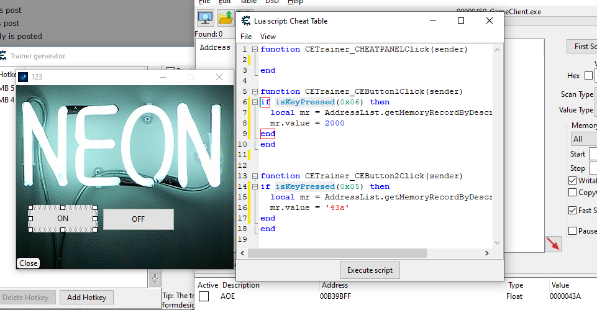This screenshot has width=597, height=310.
Task: Open File menu in Lua script window
Action: (x=246, y=37)
